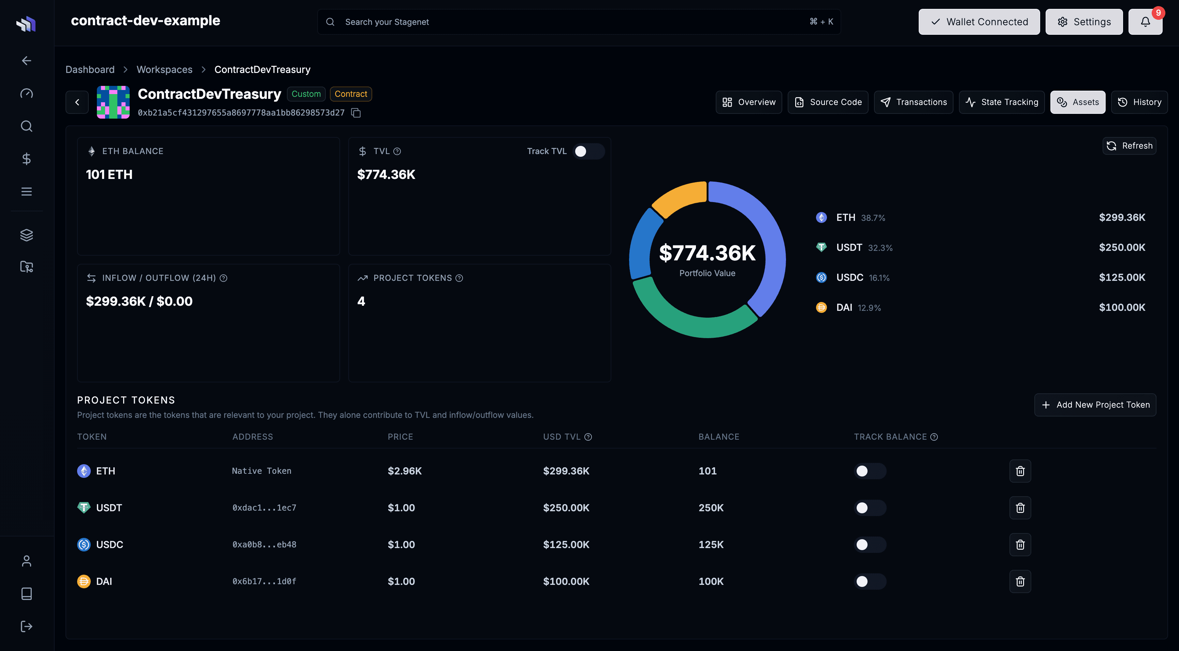Open the notifications bell with badge 9
Screen dimensions: 1179x651
pos(1146,21)
